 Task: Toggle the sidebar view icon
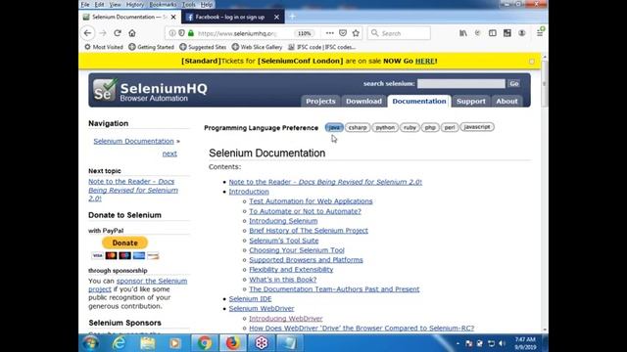(493, 33)
